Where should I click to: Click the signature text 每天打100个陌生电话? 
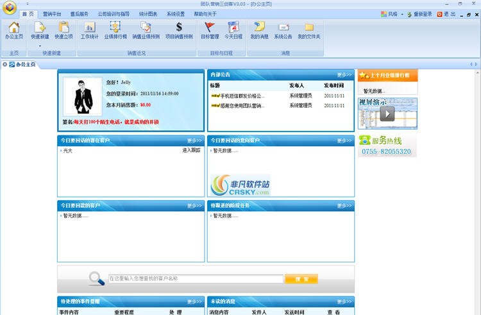tap(116, 122)
